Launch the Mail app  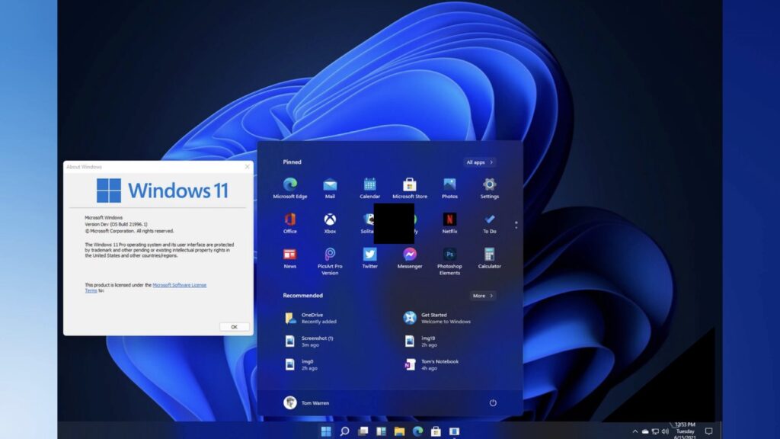(330, 184)
